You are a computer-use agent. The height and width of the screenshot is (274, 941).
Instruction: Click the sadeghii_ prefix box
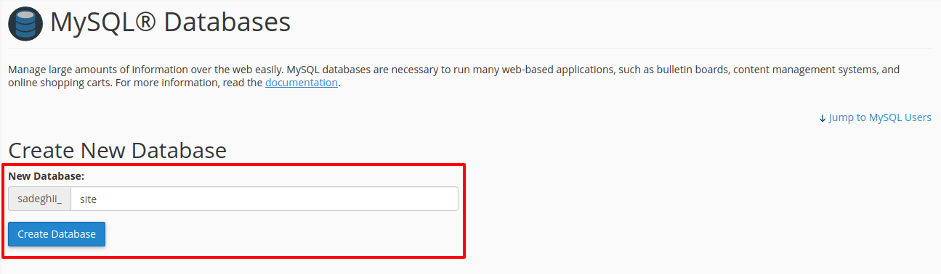40,199
